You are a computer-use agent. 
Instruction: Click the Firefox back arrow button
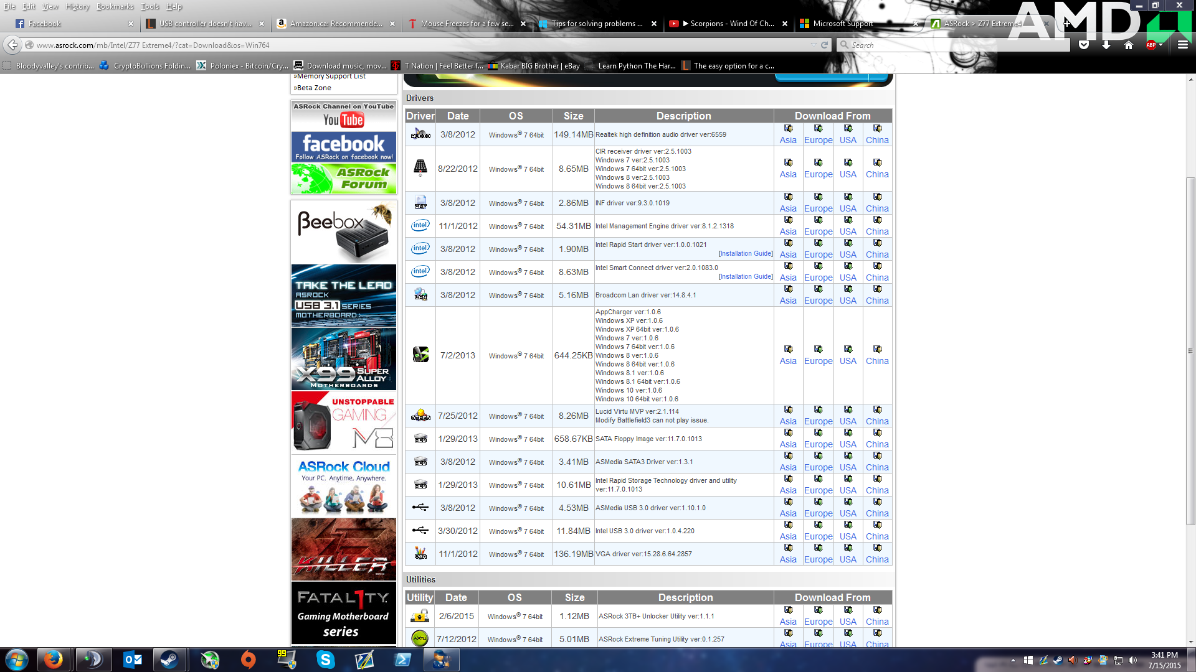point(12,45)
